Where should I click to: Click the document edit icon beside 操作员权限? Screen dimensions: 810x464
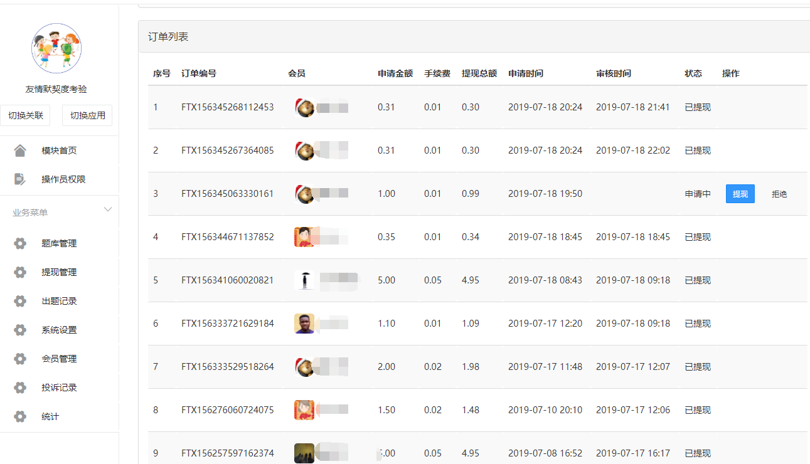[20, 179]
